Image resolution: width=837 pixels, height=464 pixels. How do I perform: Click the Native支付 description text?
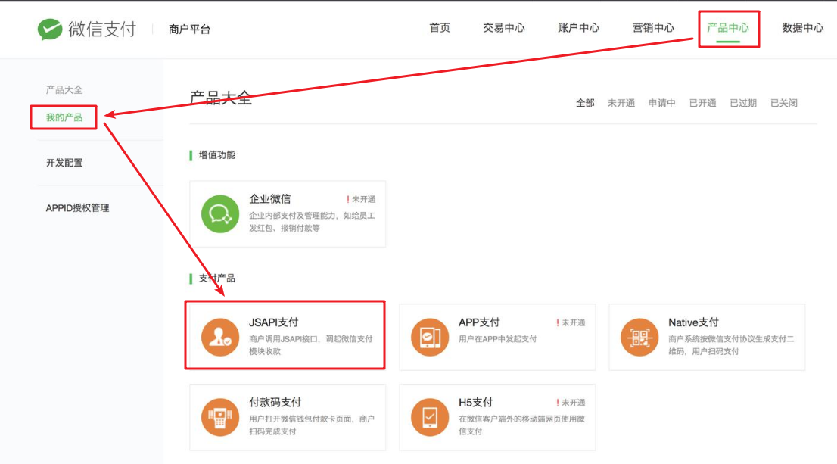pos(731,345)
